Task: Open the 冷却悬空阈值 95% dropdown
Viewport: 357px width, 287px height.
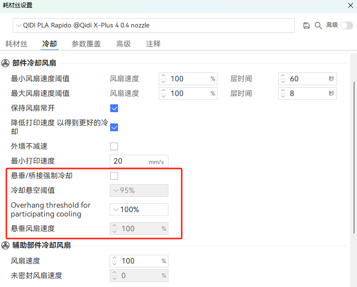Action: coord(139,191)
